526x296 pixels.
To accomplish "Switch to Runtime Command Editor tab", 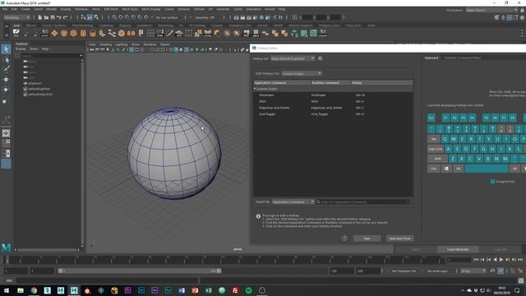I will point(462,58).
